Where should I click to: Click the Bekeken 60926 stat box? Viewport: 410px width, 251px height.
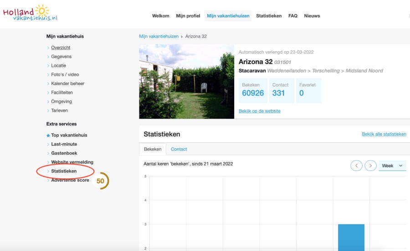click(x=253, y=90)
